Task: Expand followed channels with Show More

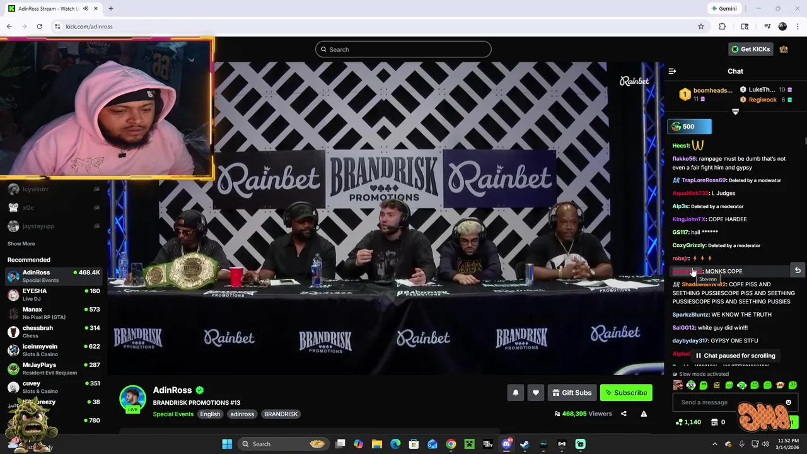Action: (21, 243)
